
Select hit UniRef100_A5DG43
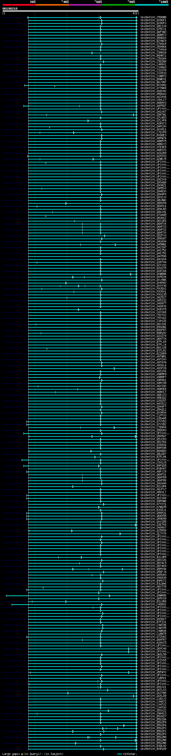[153, 94]
